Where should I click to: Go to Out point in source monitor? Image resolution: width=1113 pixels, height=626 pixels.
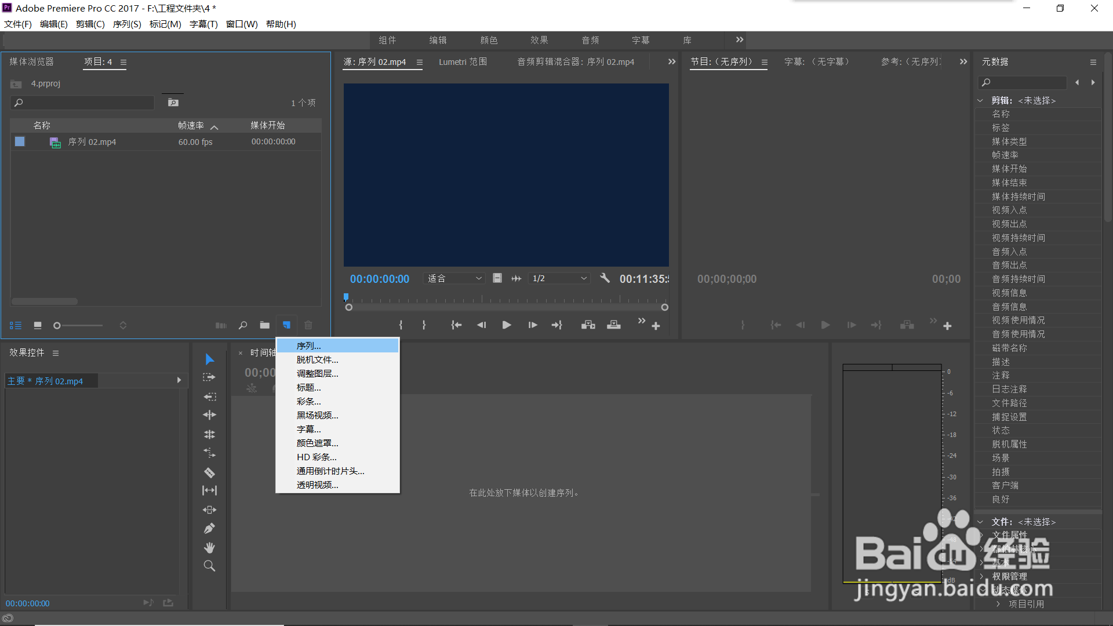click(557, 325)
